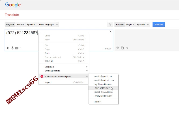
Task: Insert (972) 521234567 from submenu
Action: pos(104,88)
